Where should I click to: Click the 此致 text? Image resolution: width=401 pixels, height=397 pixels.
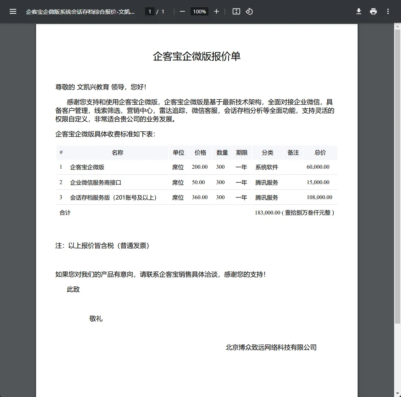[x=73, y=289]
